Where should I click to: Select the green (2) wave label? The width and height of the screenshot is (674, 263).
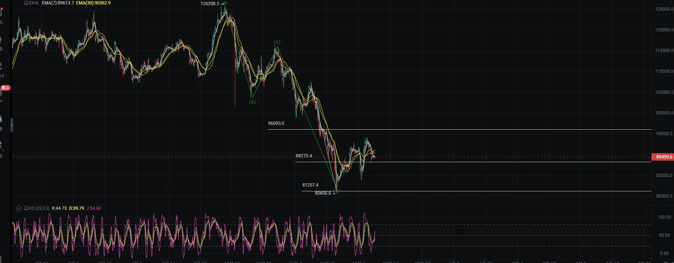(x=277, y=42)
